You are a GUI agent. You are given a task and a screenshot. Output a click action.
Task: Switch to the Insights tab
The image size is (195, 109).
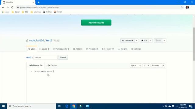pos(122,49)
